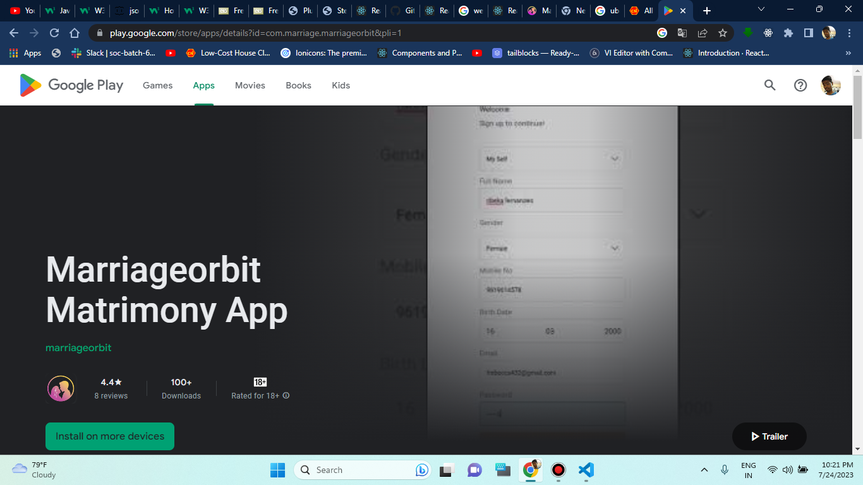
Task: Open the weather widget showing 79°F Cloudy
Action: click(x=35, y=470)
